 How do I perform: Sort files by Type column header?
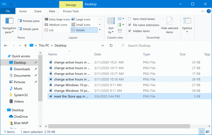pyautogui.click(x=146, y=54)
